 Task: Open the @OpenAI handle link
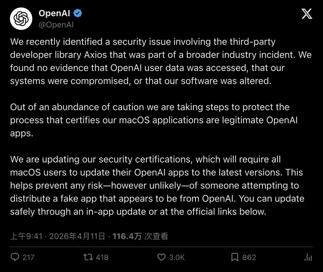[x=56, y=25]
